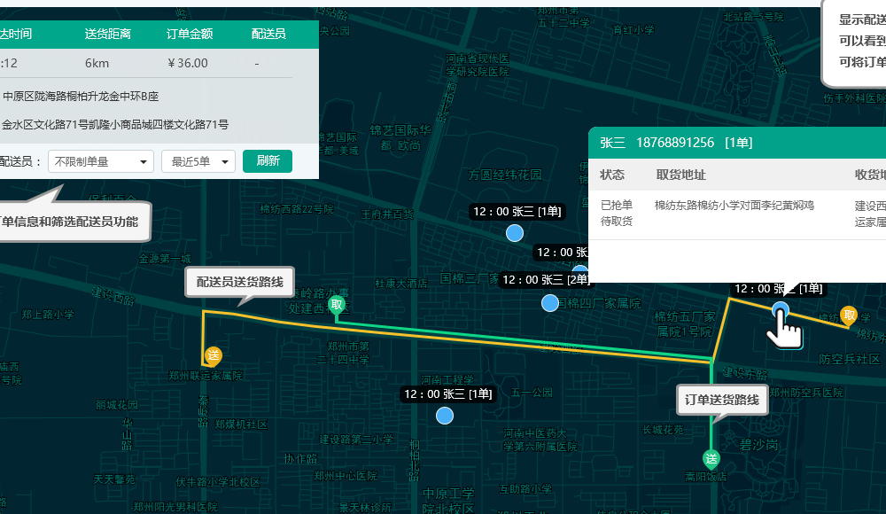Click courier phone number 18768891256 in popup title
This screenshot has width=886, height=514.
click(x=675, y=143)
